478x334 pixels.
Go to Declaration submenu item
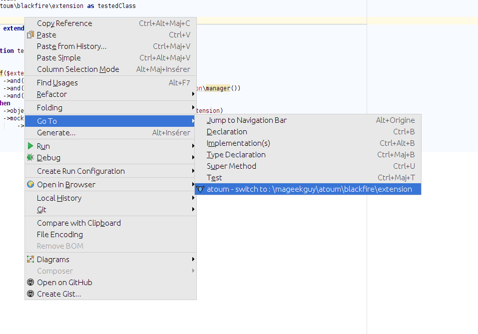click(308, 132)
